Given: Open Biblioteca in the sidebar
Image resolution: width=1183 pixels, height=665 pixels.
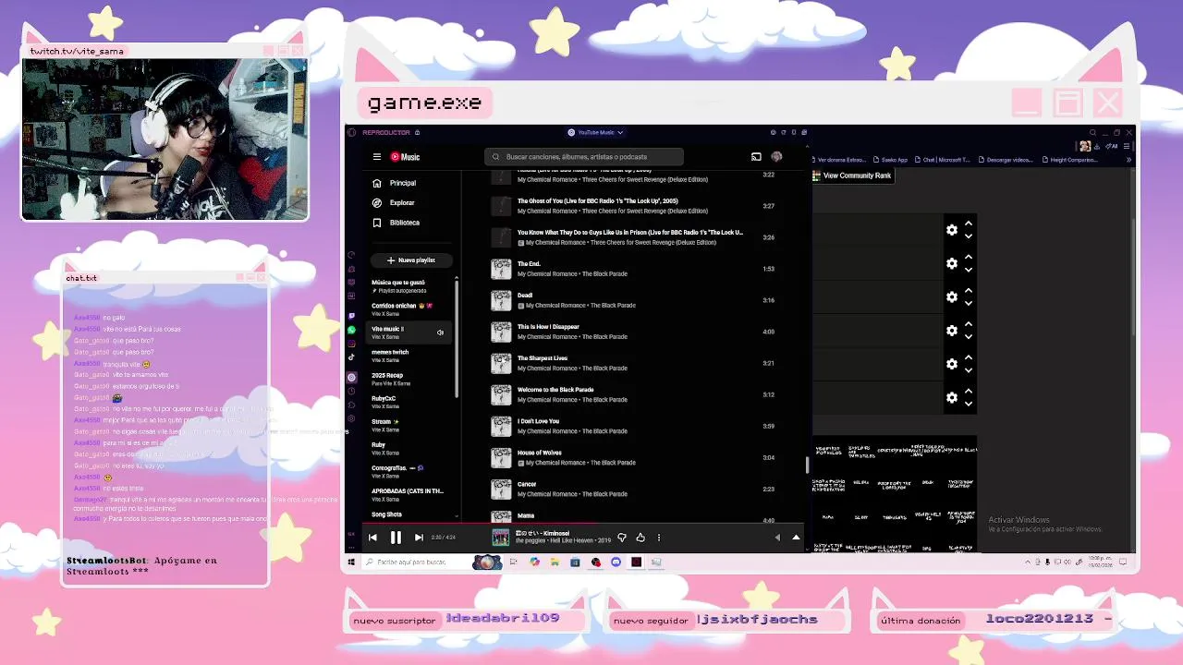Looking at the screenshot, I should [x=404, y=223].
